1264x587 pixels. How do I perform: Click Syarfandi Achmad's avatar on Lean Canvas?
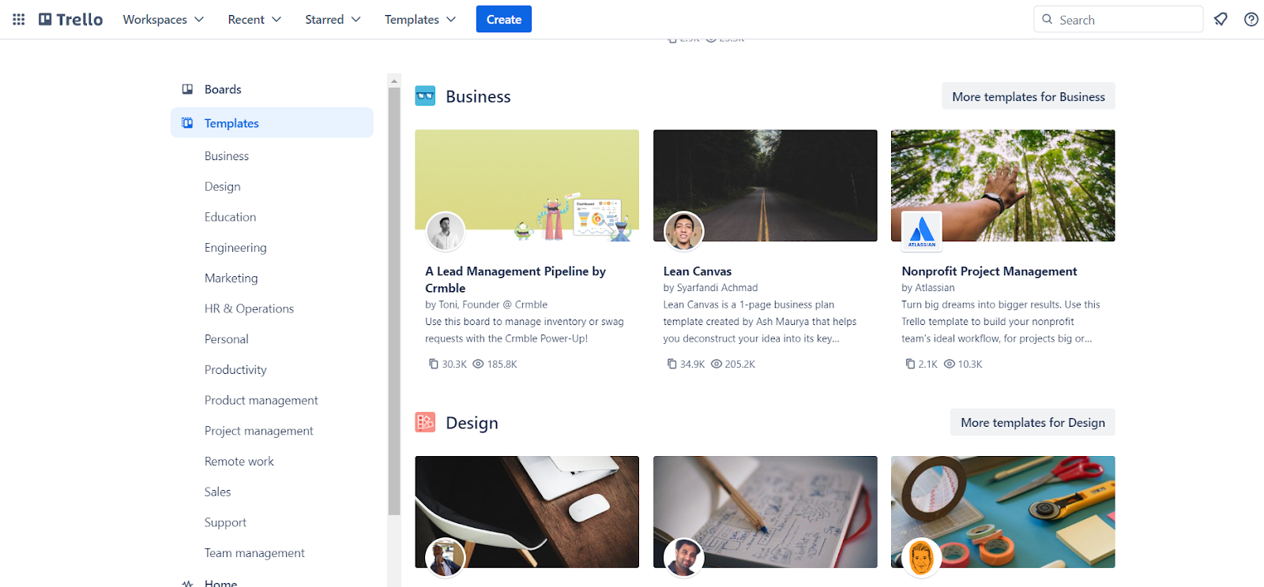(683, 232)
